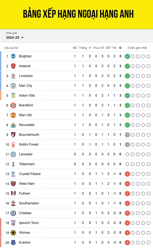Click the Man City club crest
153x250 pixels.
(x=13, y=86)
